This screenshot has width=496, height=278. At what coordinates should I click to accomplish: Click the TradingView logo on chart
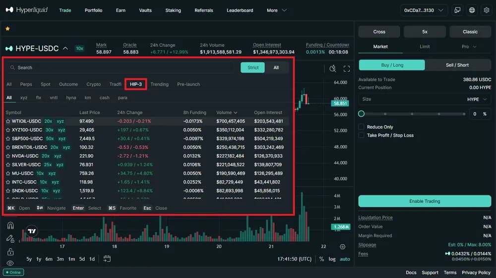pyautogui.click(x=32, y=231)
